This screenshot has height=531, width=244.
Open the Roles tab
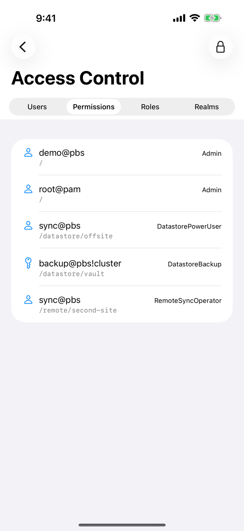click(150, 107)
